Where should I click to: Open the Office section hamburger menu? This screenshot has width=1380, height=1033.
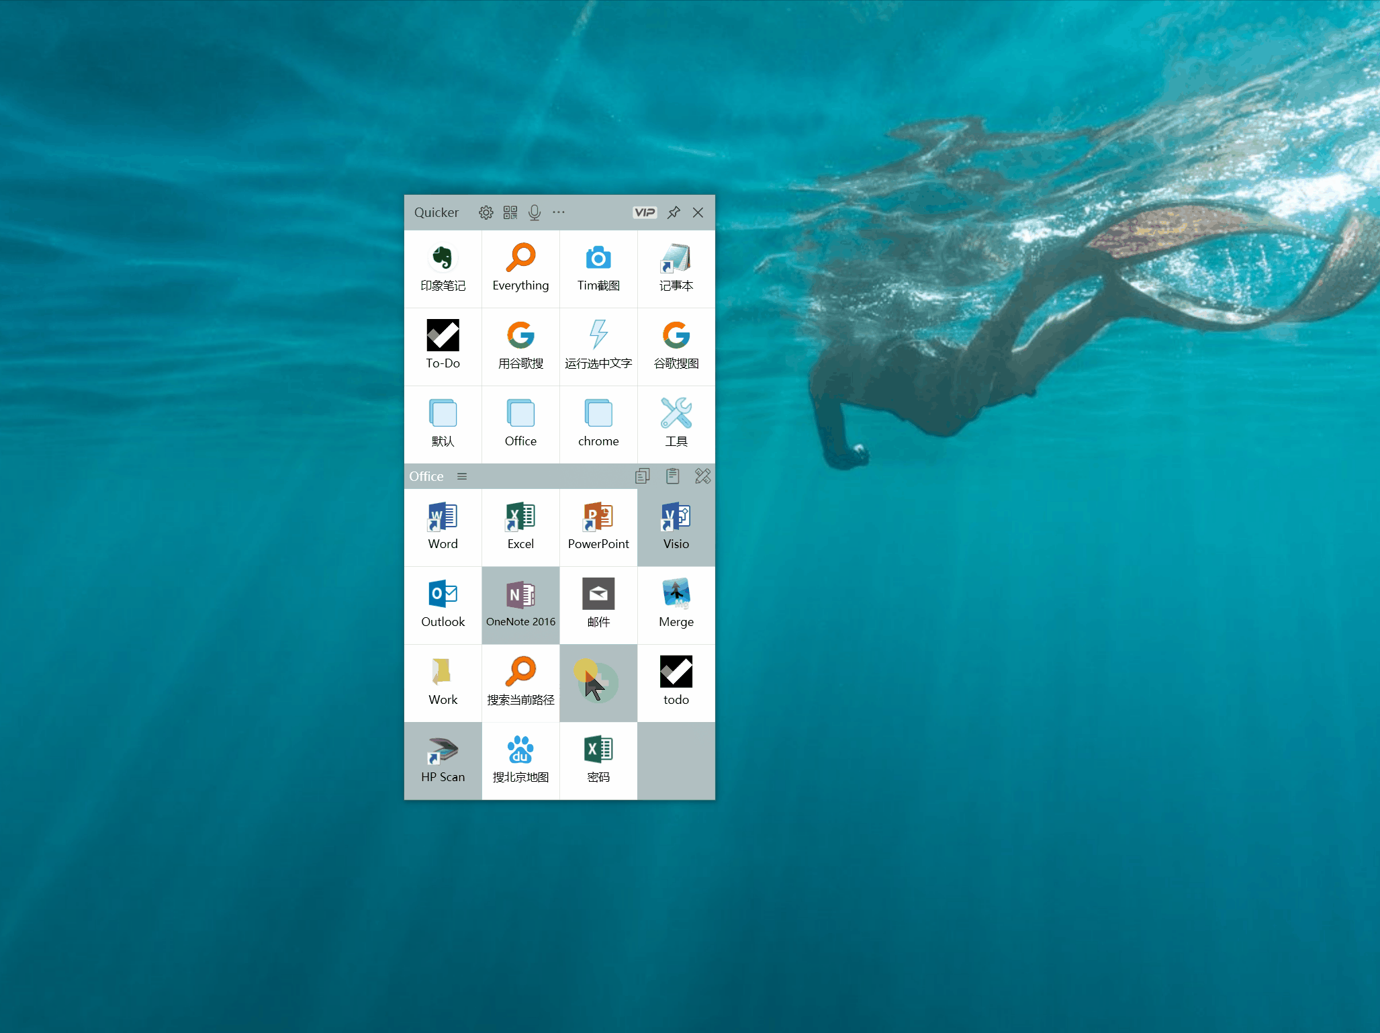pyautogui.click(x=462, y=476)
